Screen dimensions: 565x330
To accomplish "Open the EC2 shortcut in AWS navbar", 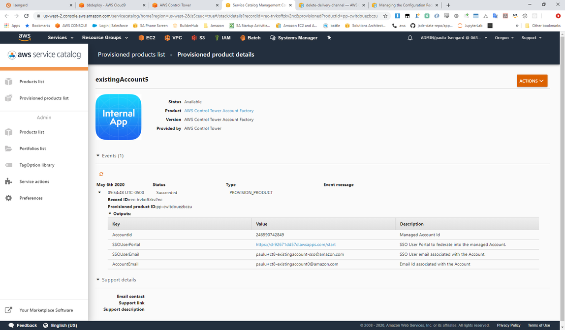I will point(147,37).
